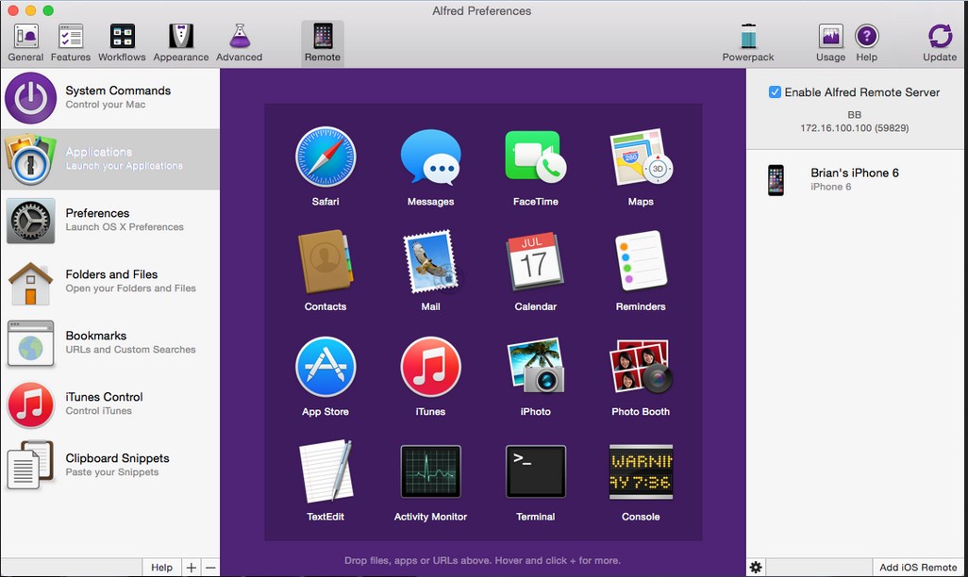The width and height of the screenshot is (968, 577).
Task: Open the Workflows preferences tab
Action: [x=122, y=43]
